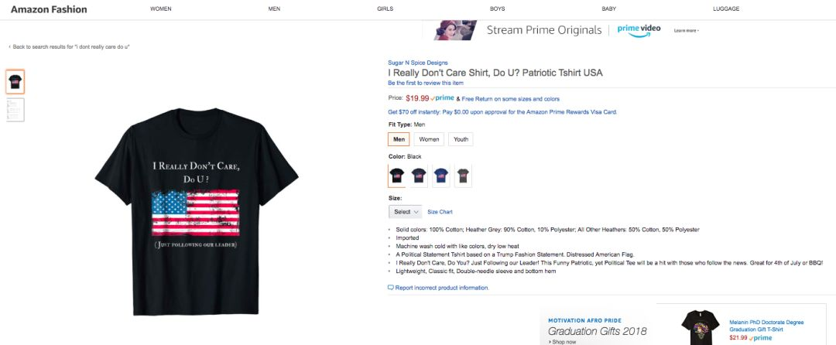Click the Amazon Fashion logo
The width and height of the screenshot is (836, 345).
point(49,9)
